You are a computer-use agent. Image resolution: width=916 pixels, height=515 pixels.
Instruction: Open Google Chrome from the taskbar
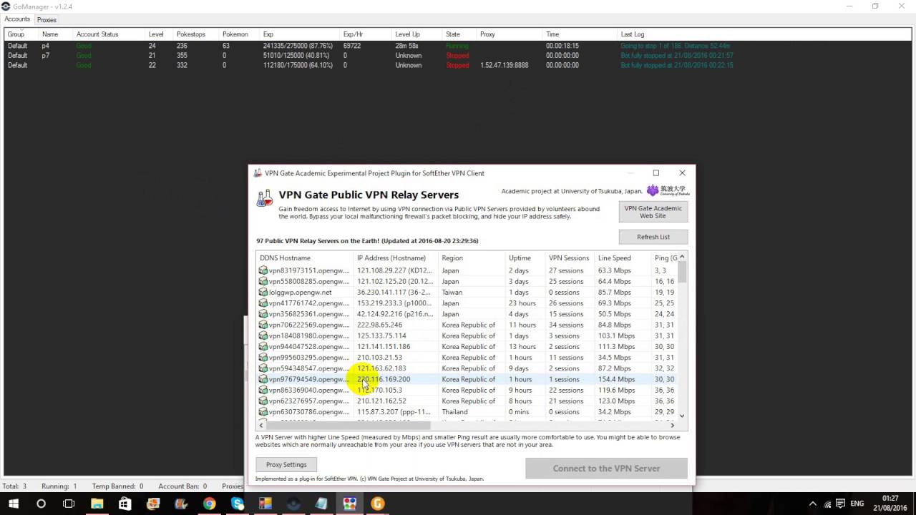tap(209, 504)
